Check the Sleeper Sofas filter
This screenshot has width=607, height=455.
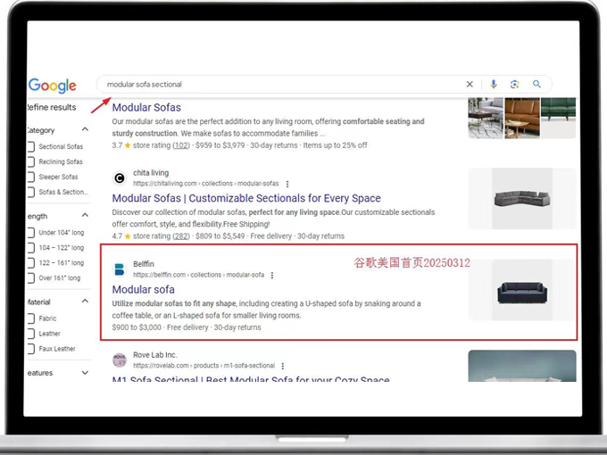point(30,177)
